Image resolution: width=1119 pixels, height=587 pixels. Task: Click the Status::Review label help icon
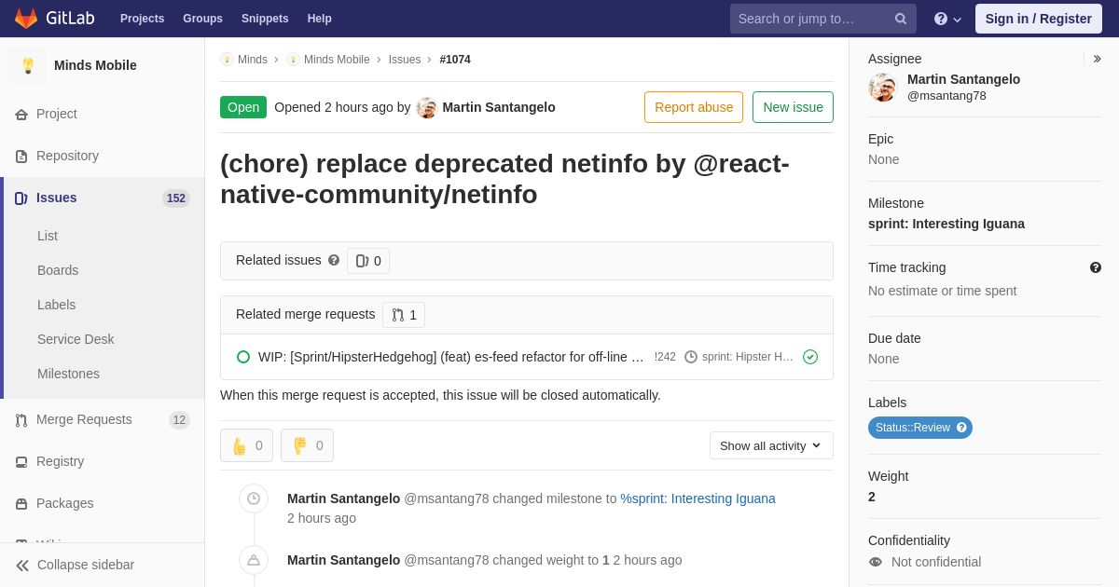pyautogui.click(x=961, y=428)
